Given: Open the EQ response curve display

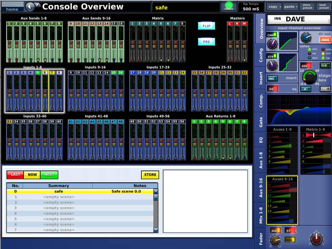Looking at the screenshot, I should [x=299, y=110].
